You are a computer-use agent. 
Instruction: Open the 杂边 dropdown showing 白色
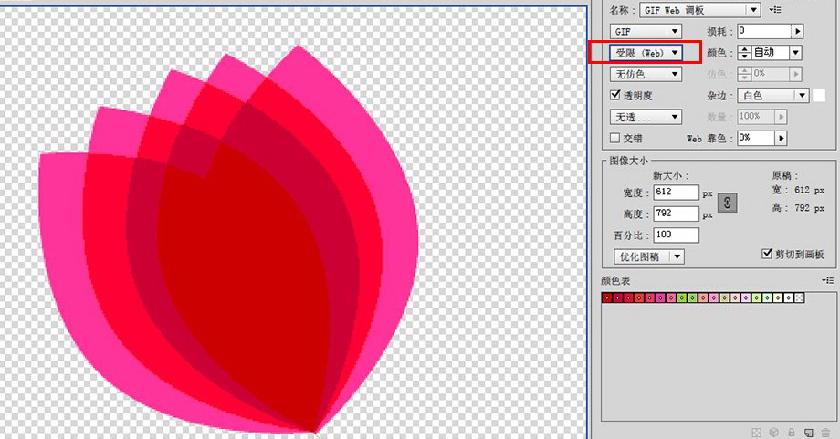click(773, 95)
